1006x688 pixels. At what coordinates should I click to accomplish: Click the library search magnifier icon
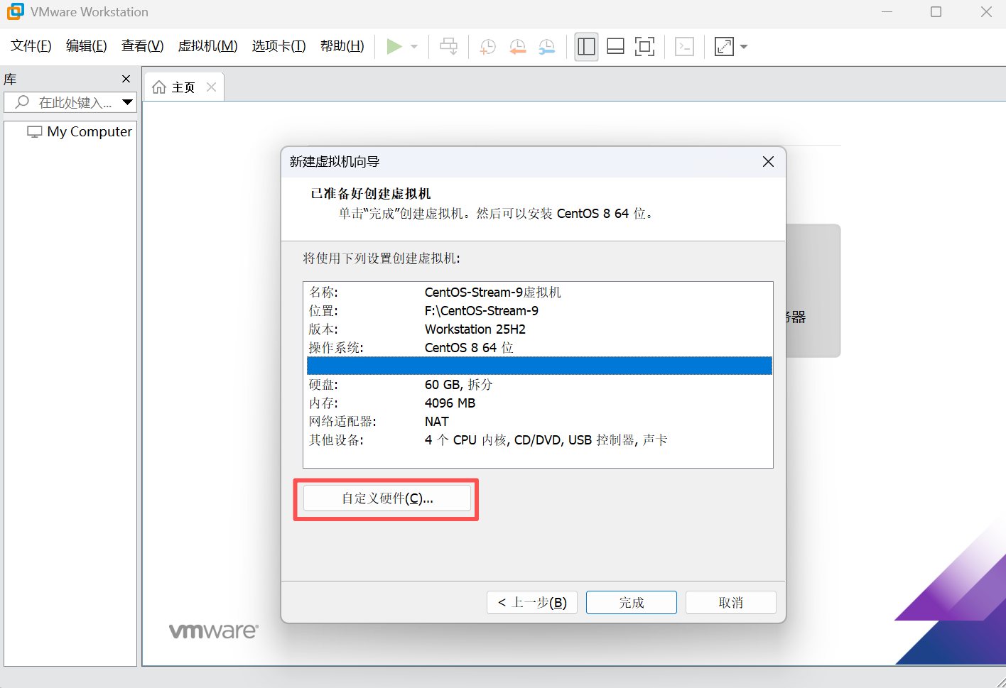coord(22,102)
